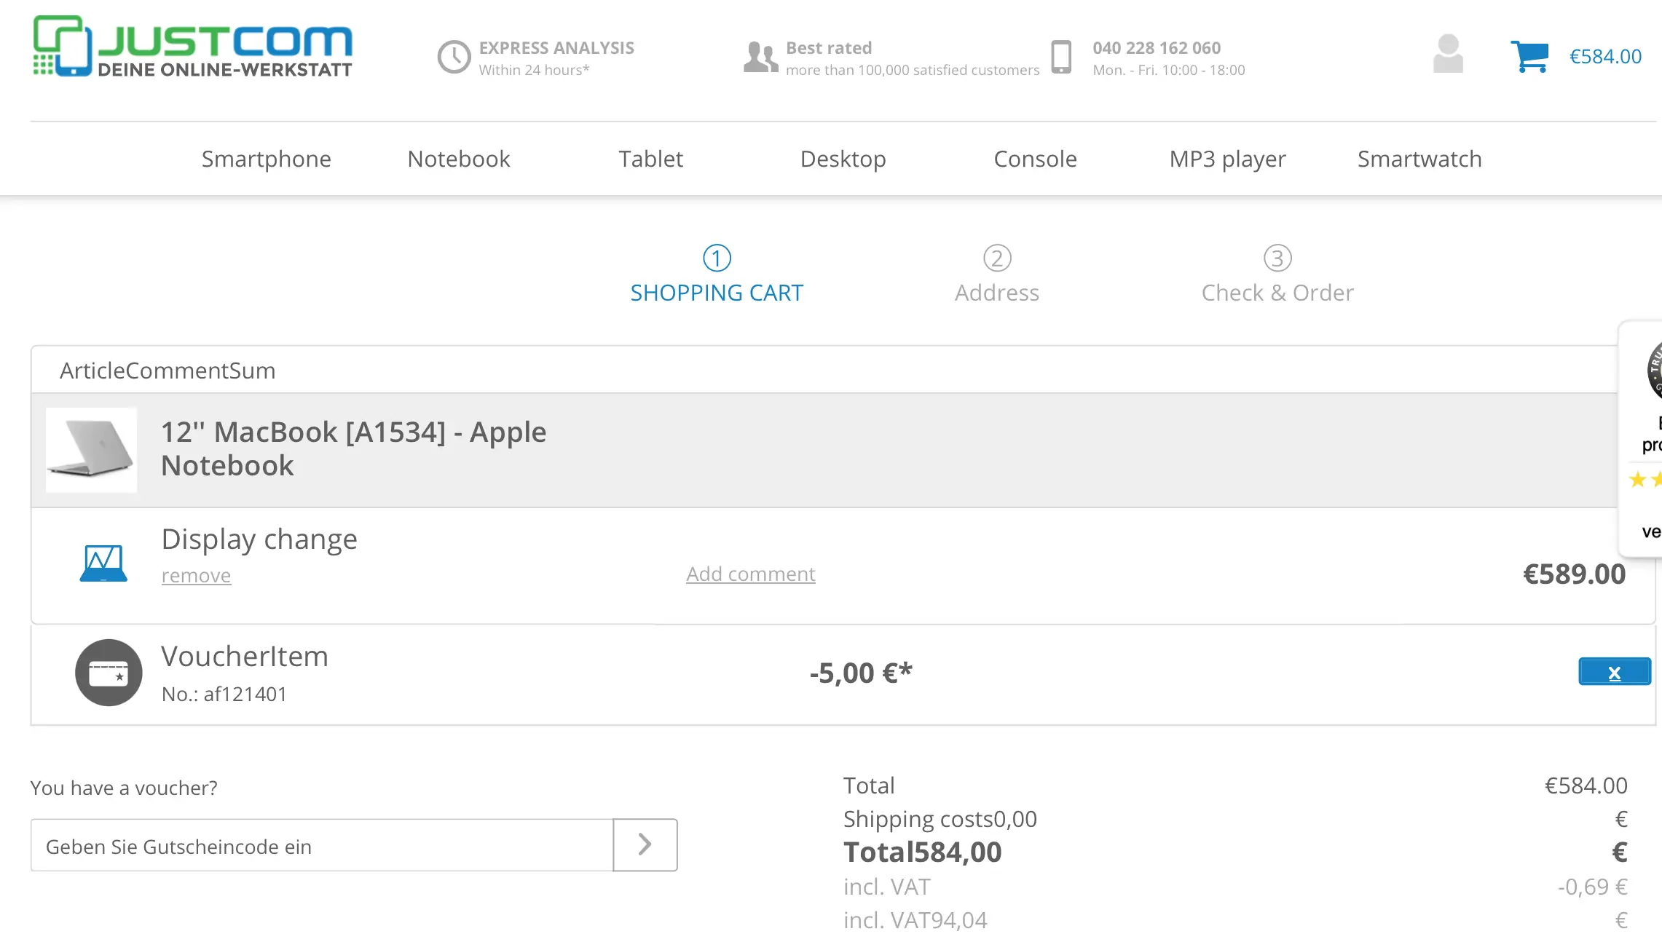The height and width of the screenshot is (942, 1662).
Task: Click the Justcom logo
Action: (193, 46)
